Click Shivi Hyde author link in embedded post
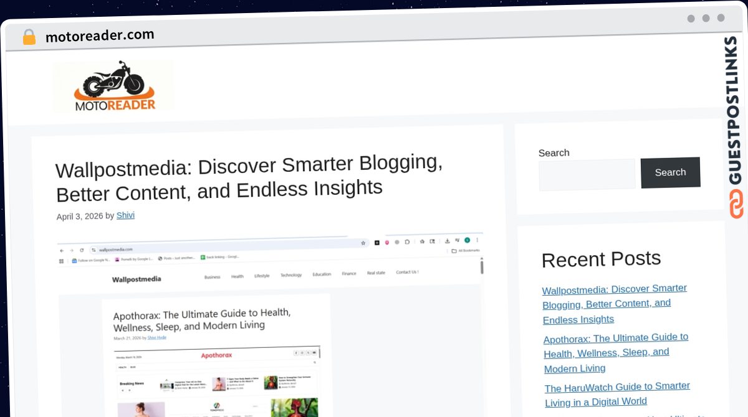Image resolution: width=748 pixels, height=417 pixels. (x=156, y=338)
